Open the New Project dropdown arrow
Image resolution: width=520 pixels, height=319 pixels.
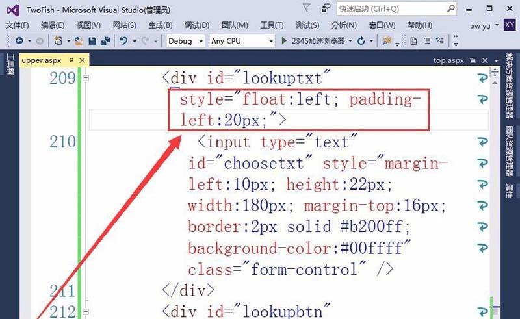click(x=69, y=41)
